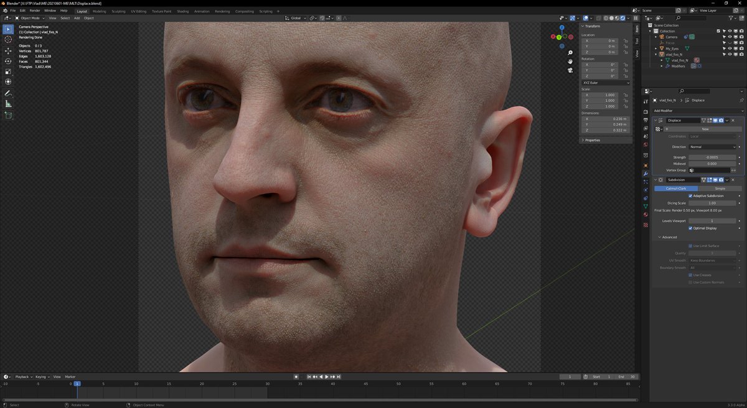This screenshot has width=747, height=408.
Task: Open the Modifier properties wrench tab
Action: pyautogui.click(x=646, y=173)
